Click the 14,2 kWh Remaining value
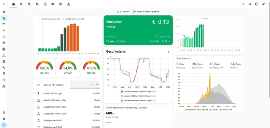The height and width of the screenshot is (128, 270). (x=235, y=64)
